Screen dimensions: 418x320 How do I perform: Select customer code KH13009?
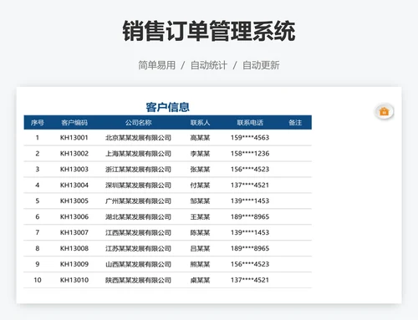[74, 264]
